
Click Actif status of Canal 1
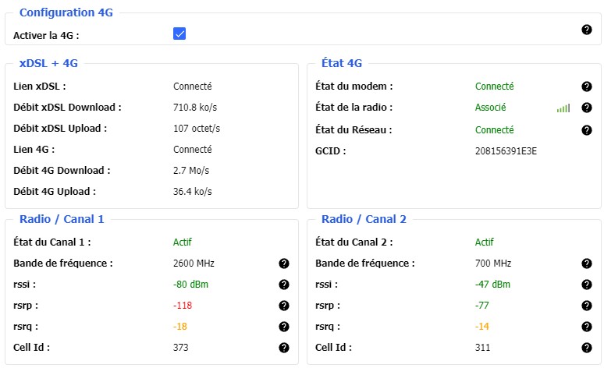182,242
